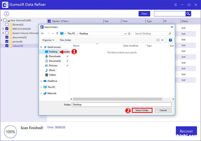Uncheck the documents(5) checkbox
The image size is (201, 141).
coord(7,37)
